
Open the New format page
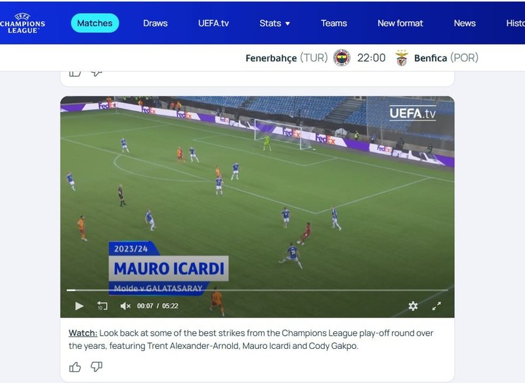pyautogui.click(x=400, y=23)
